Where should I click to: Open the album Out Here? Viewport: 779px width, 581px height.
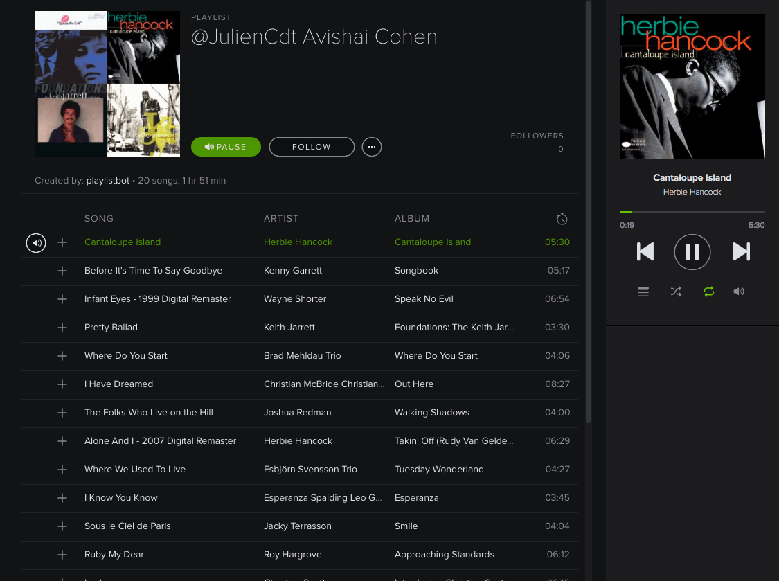tap(414, 384)
